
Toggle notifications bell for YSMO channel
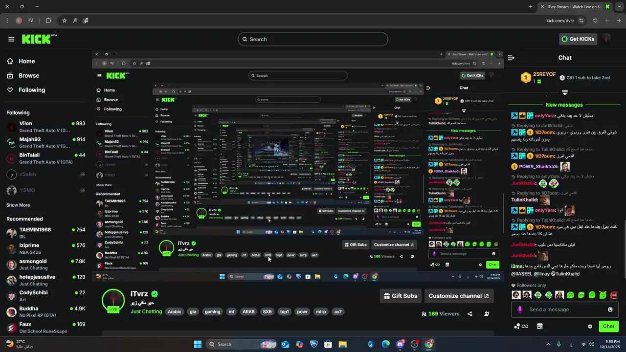(x=82, y=190)
